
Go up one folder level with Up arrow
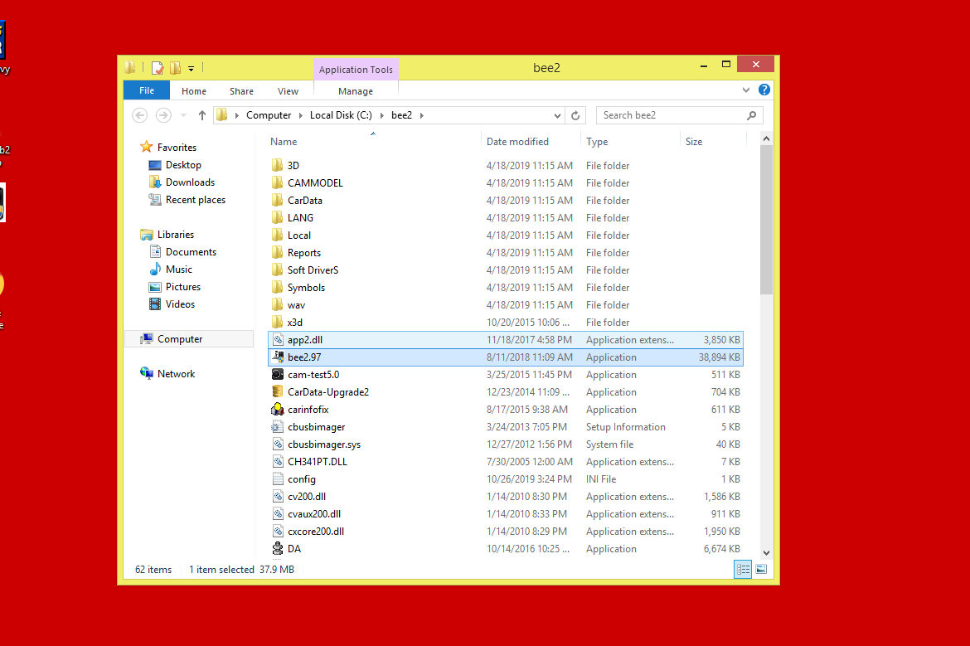point(201,115)
